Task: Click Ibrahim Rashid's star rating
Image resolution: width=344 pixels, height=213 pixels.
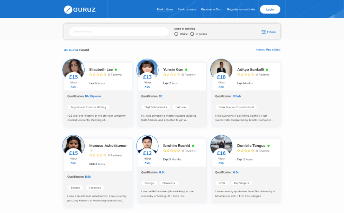Action: pyautogui.click(x=172, y=151)
